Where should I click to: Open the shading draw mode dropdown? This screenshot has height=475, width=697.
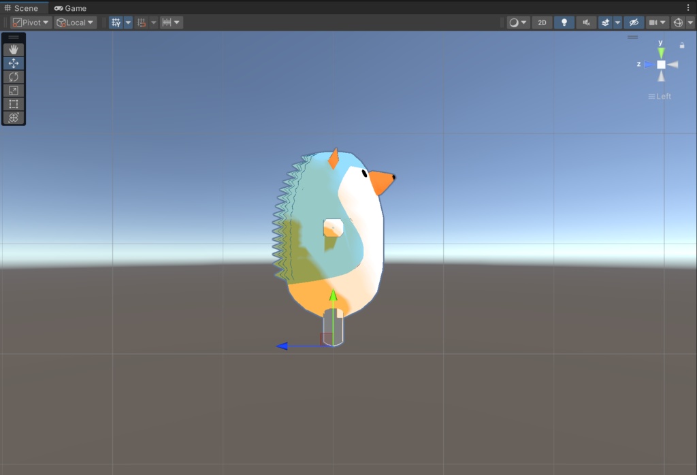pos(518,22)
